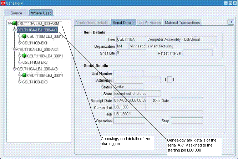Open the Attributes descriptive flexfield box
The image size is (238, 159).
(169, 79)
